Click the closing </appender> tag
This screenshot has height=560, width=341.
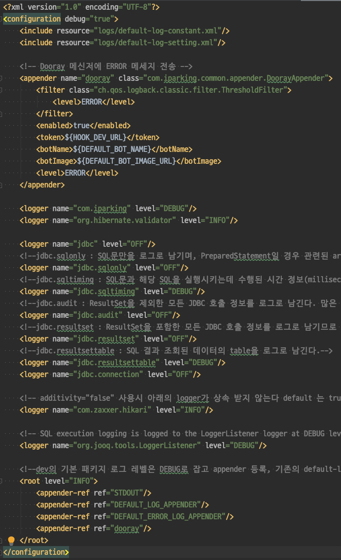pos(42,184)
